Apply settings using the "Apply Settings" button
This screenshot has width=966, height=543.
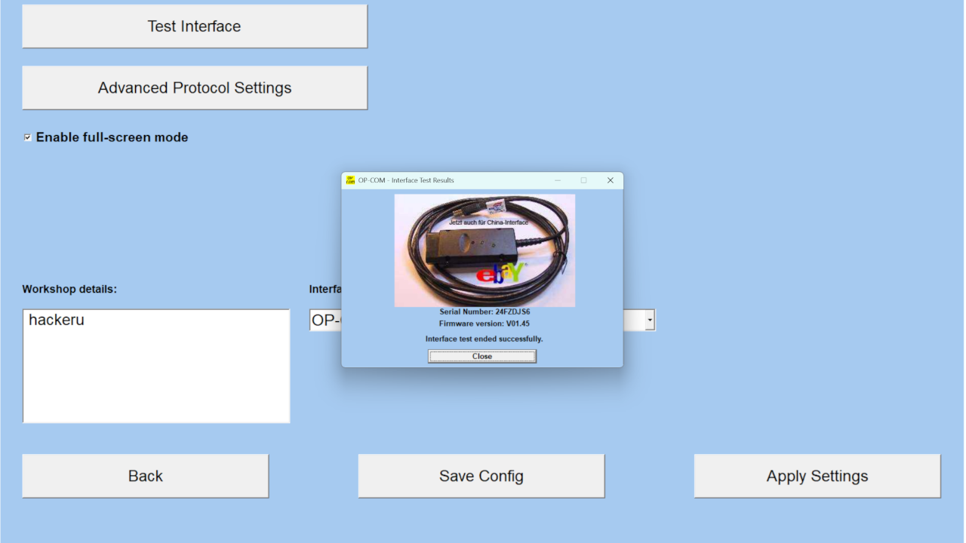(x=817, y=475)
